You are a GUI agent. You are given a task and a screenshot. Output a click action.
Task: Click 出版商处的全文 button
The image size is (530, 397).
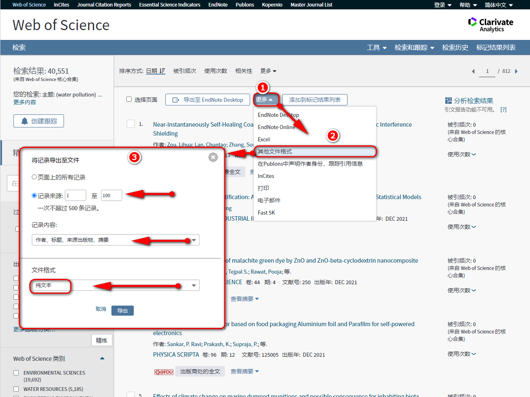pos(200,371)
